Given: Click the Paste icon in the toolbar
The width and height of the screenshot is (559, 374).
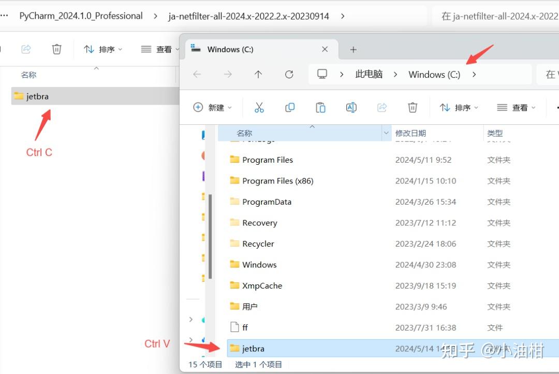Looking at the screenshot, I should (320, 107).
